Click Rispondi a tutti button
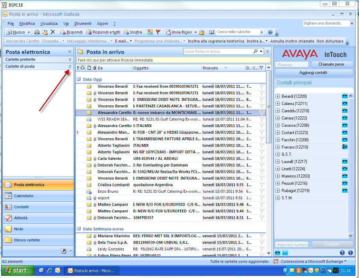Screen dimensions: 359x278 point(103,32)
